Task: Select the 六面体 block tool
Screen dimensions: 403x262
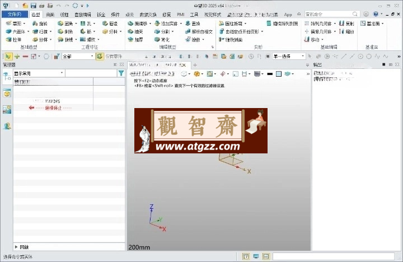Action: click(16, 31)
